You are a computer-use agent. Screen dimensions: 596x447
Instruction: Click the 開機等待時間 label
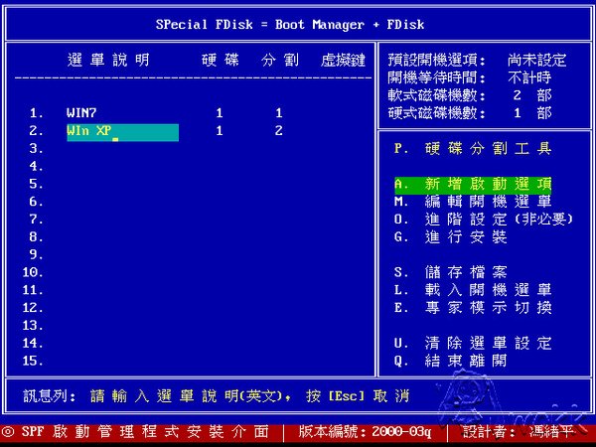437,77
